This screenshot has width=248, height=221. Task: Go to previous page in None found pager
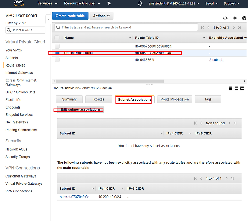pyautogui.click(x=201, y=123)
